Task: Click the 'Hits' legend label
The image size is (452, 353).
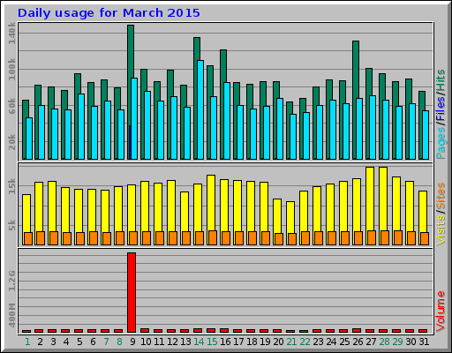Action: 441,80
